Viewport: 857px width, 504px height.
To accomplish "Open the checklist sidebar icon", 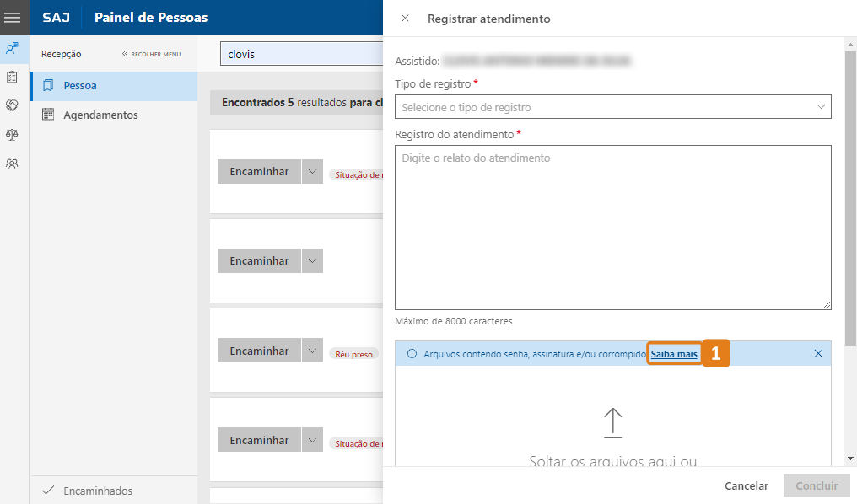I will (12, 77).
